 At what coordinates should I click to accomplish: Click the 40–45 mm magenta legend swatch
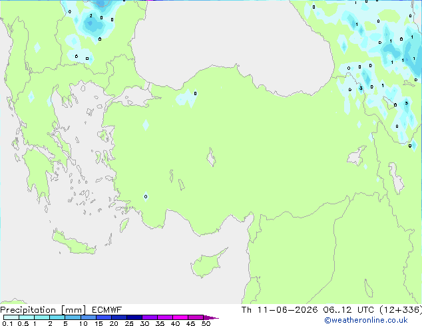coord(180,317)
